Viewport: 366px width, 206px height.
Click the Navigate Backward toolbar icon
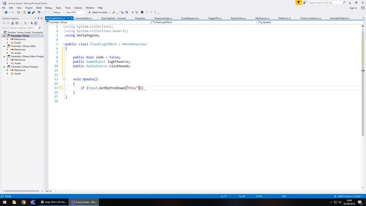6,13
